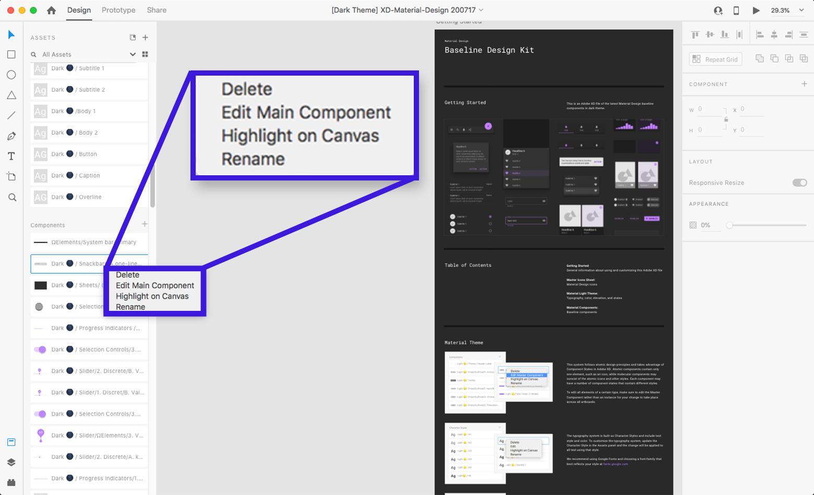The height and width of the screenshot is (495, 814).
Task: Open the Layers panel
Action: point(11,462)
